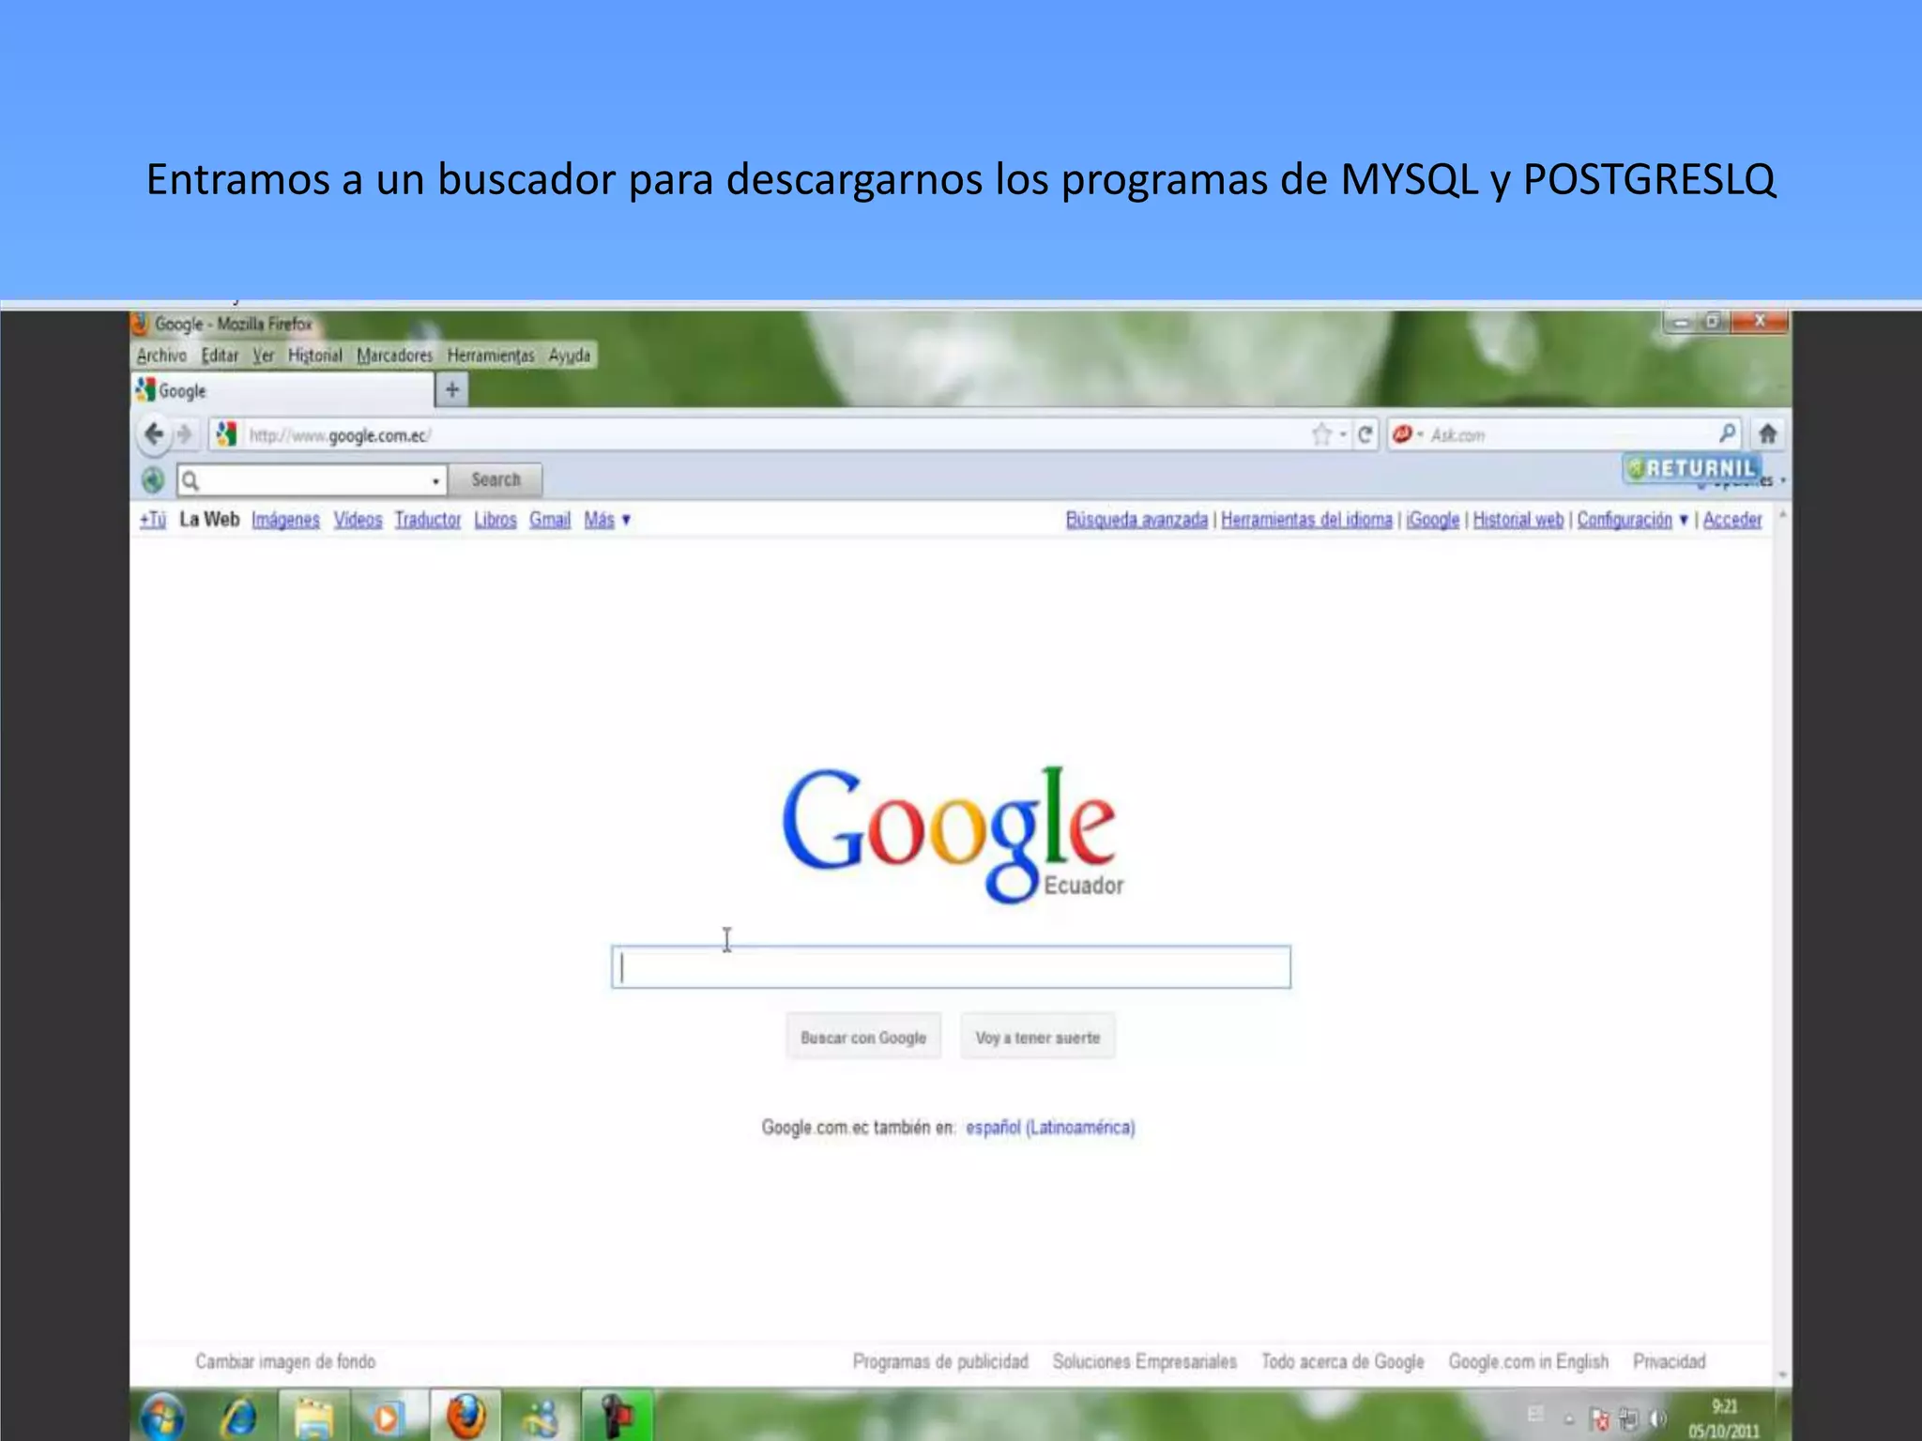
Task: Open the Imágenes link
Action: pyautogui.click(x=285, y=520)
